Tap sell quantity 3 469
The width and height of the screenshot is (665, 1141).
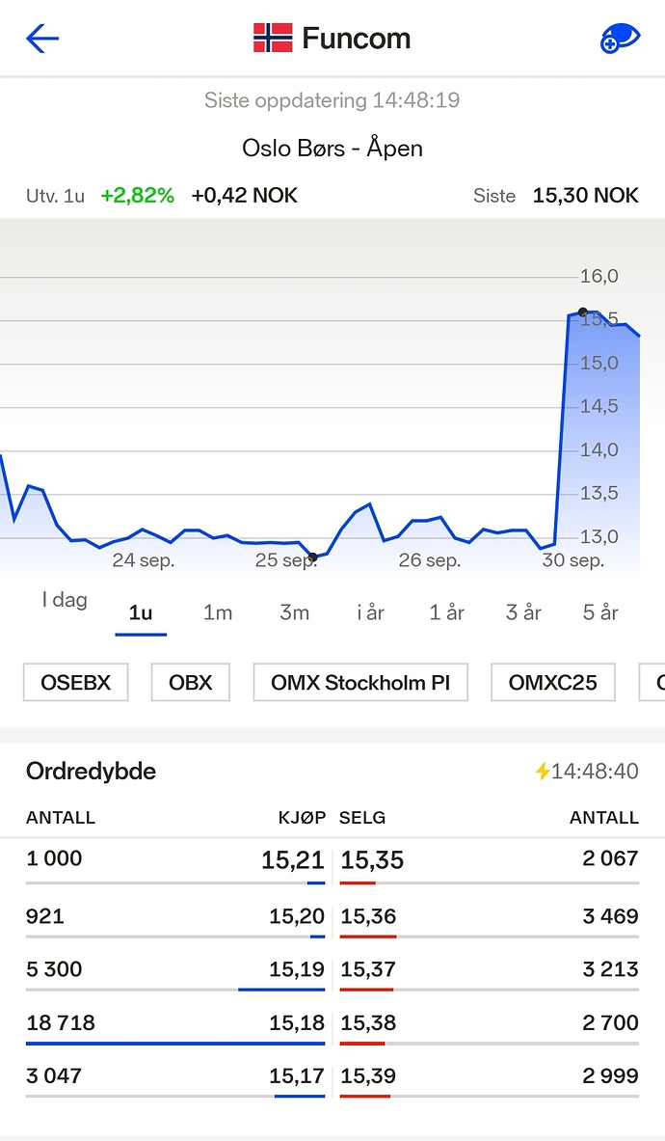pyautogui.click(x=610, y=916)
